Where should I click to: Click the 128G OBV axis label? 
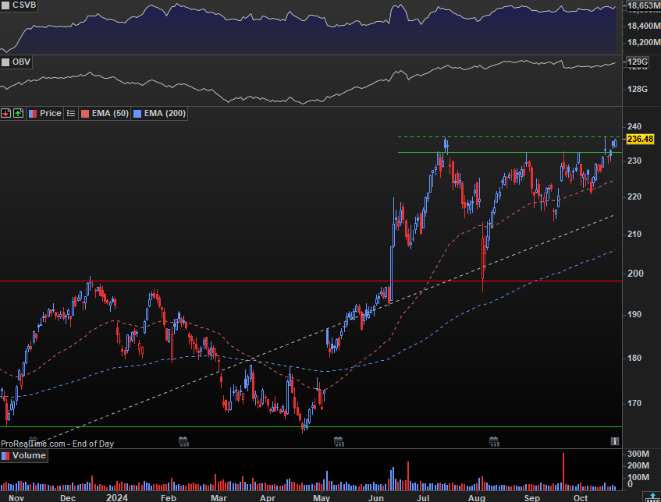(638, 89)
